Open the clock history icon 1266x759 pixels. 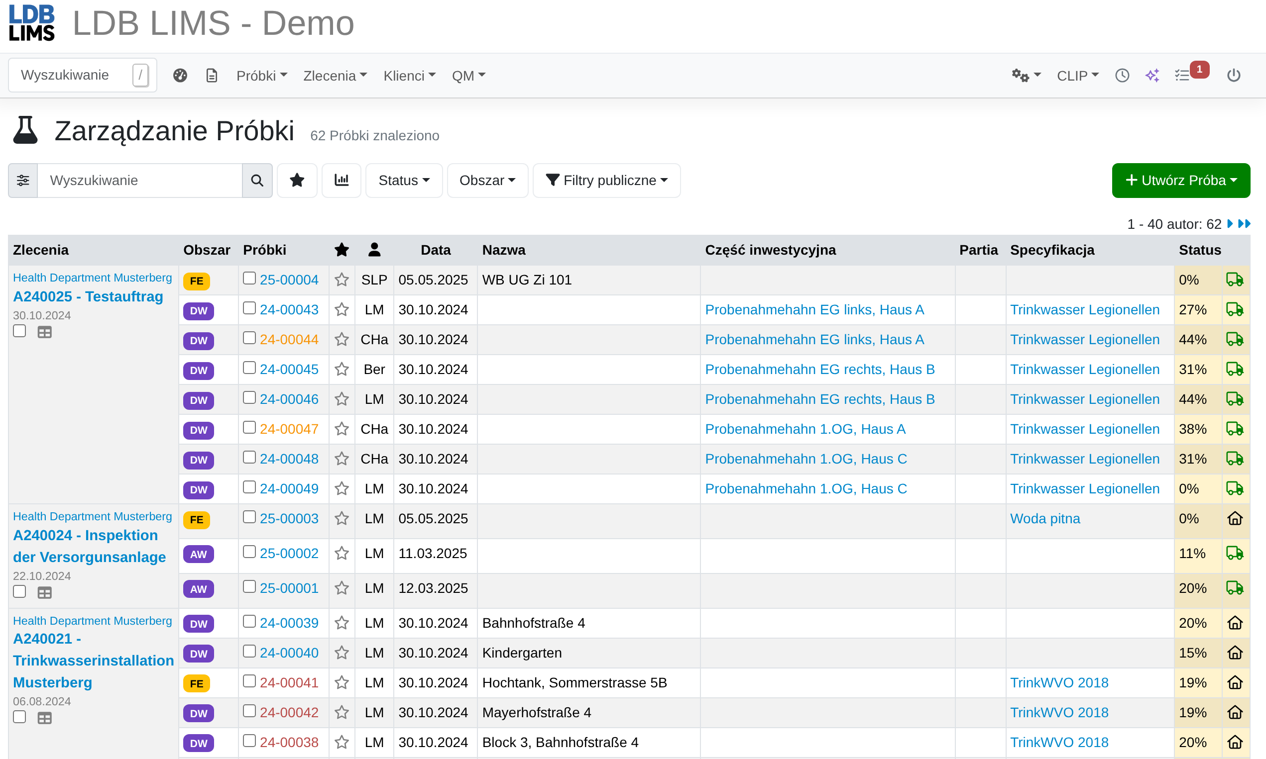[x=1122, y=76]
